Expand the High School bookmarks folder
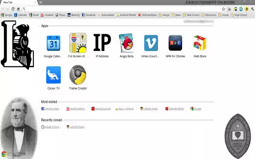 tap(239, 15)
